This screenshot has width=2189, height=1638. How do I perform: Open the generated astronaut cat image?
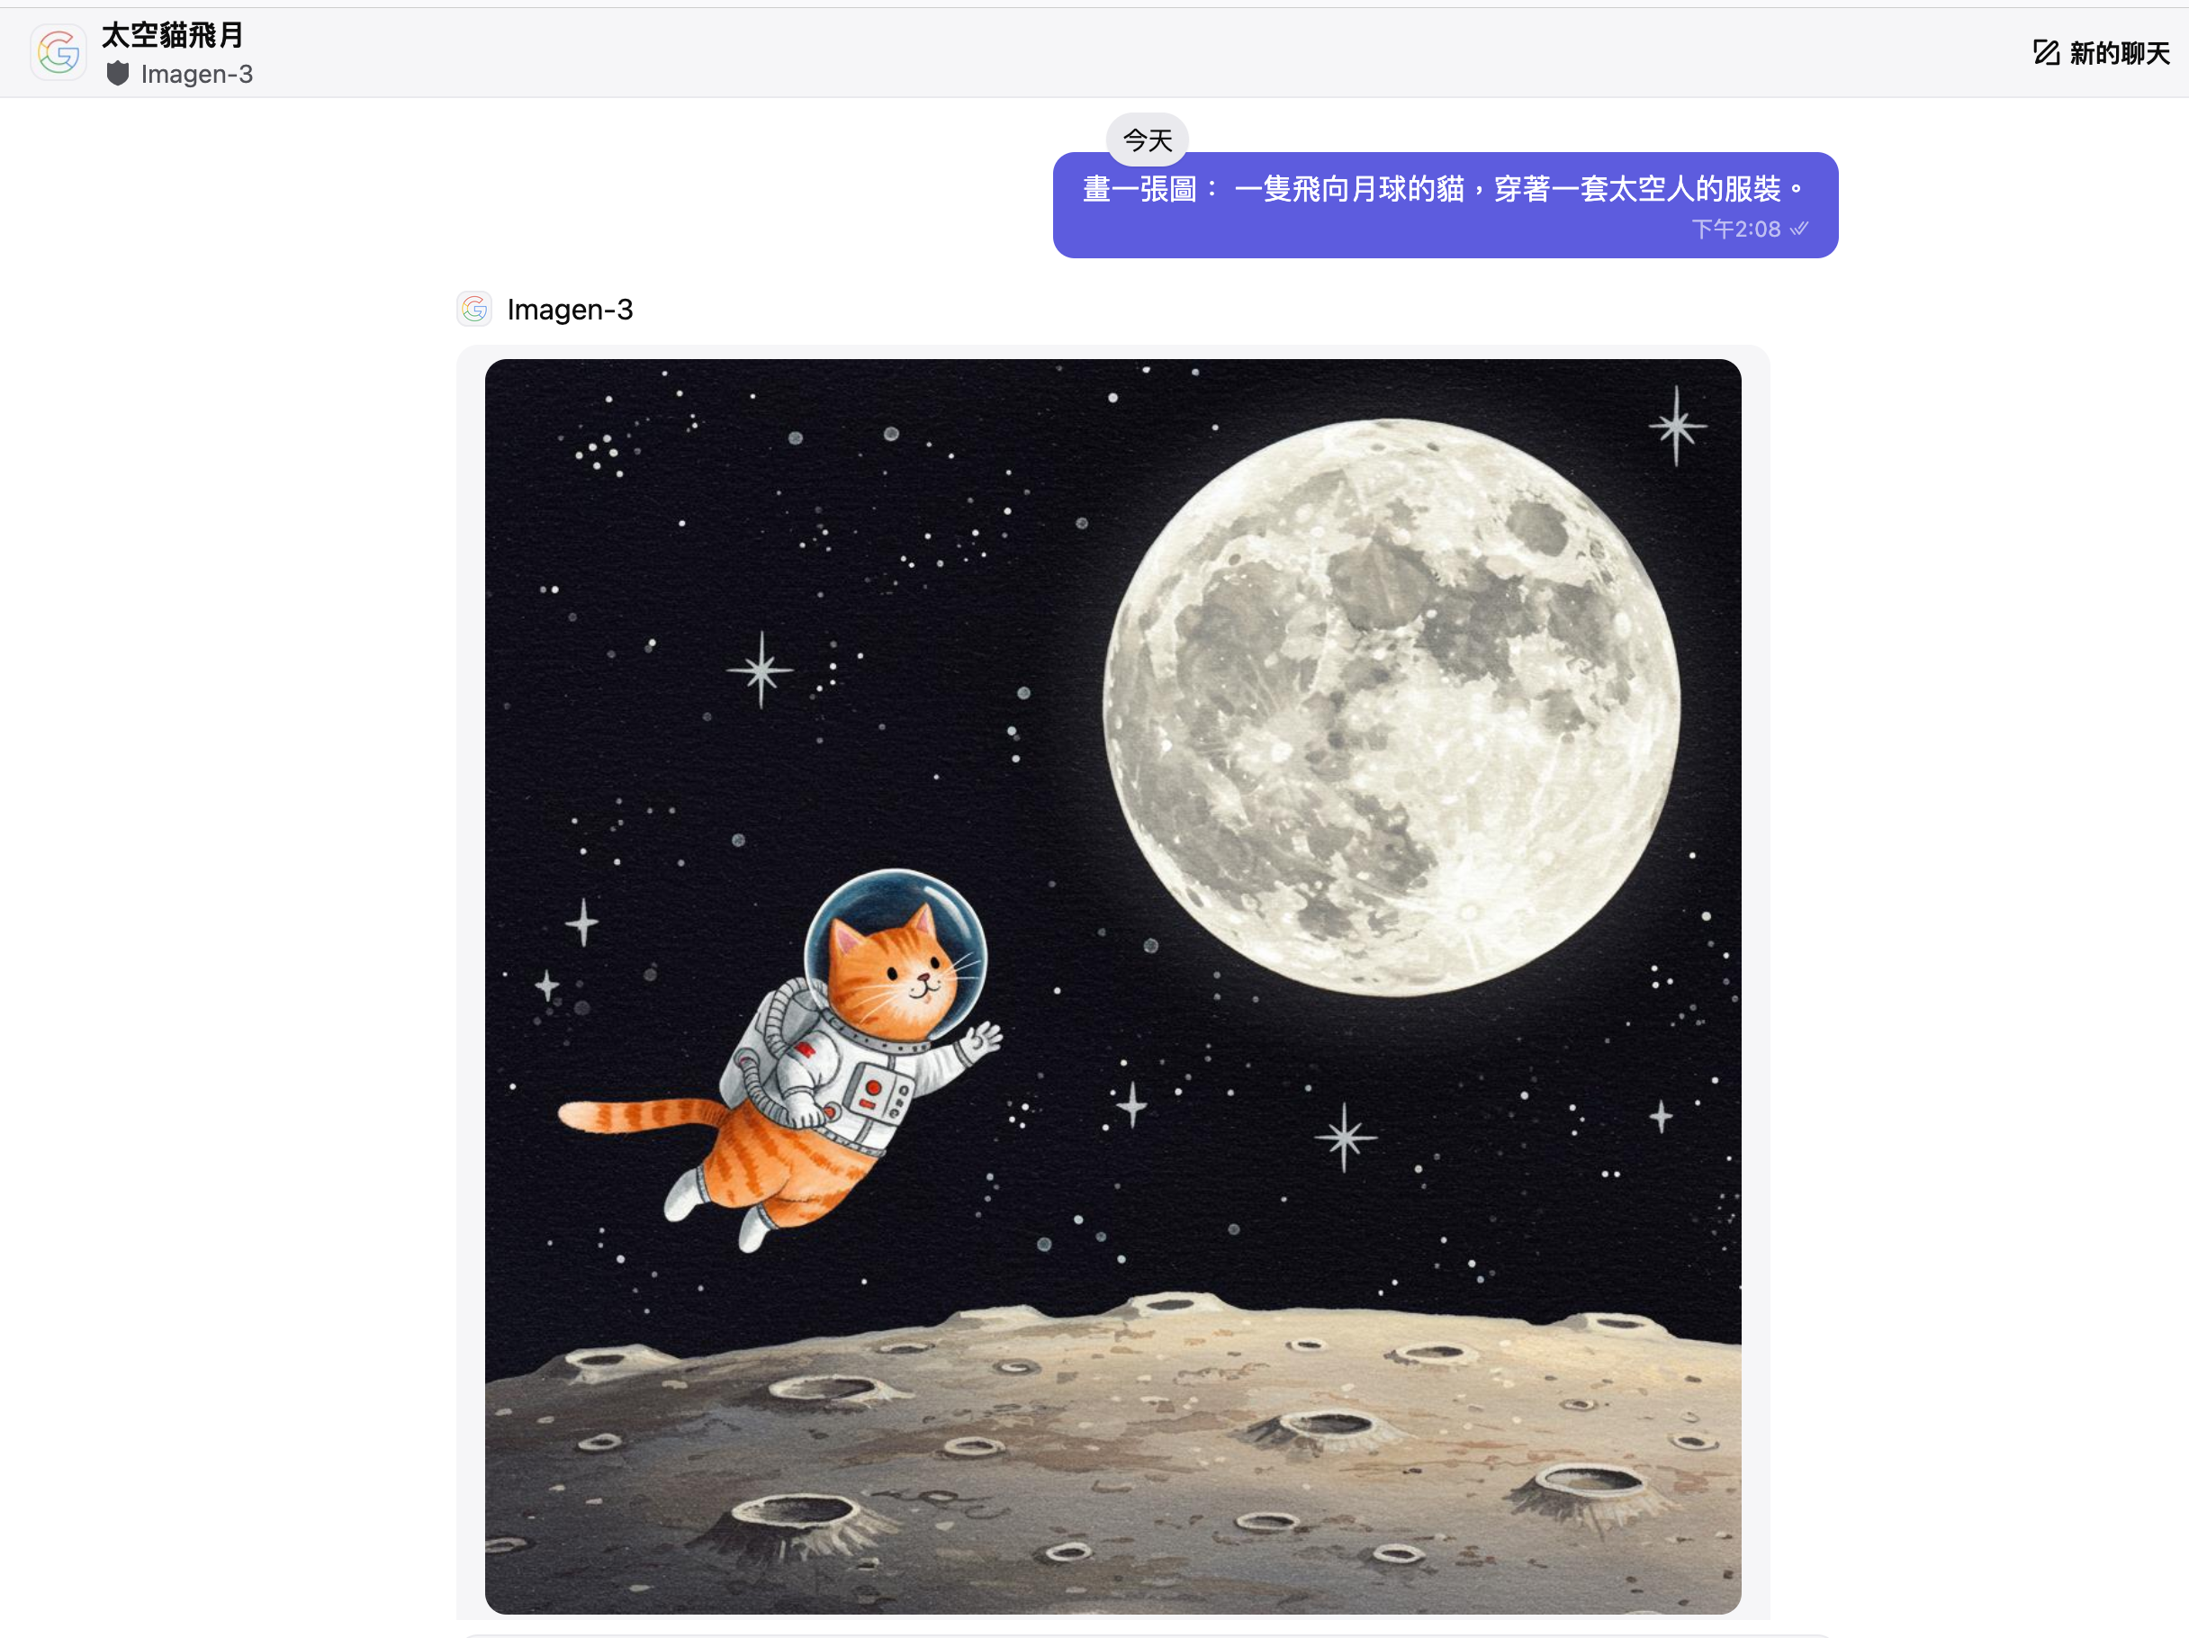[1113, 985]
